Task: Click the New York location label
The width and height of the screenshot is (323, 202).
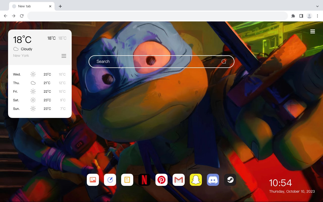Action: point(21,56)
